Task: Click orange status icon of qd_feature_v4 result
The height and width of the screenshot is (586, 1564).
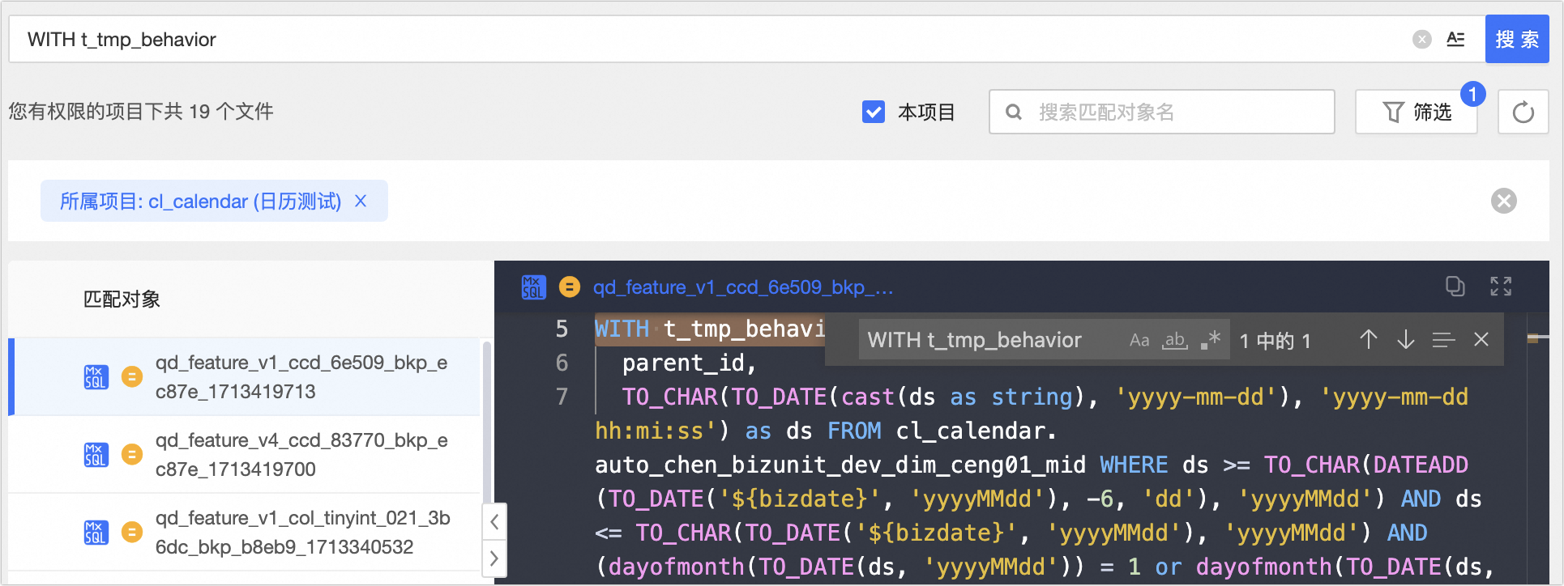Action: coord(132,454)
